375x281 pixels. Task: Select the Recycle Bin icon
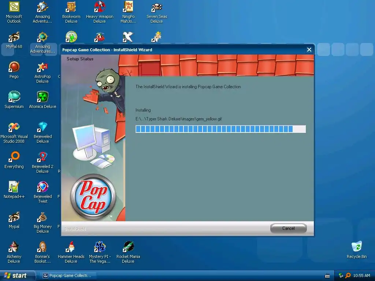(357, 250)
